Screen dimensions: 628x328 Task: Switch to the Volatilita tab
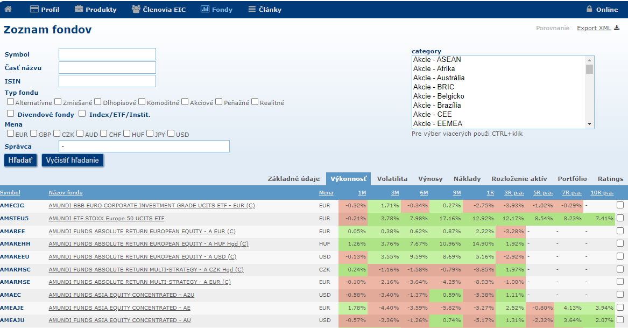coord(392,179)
